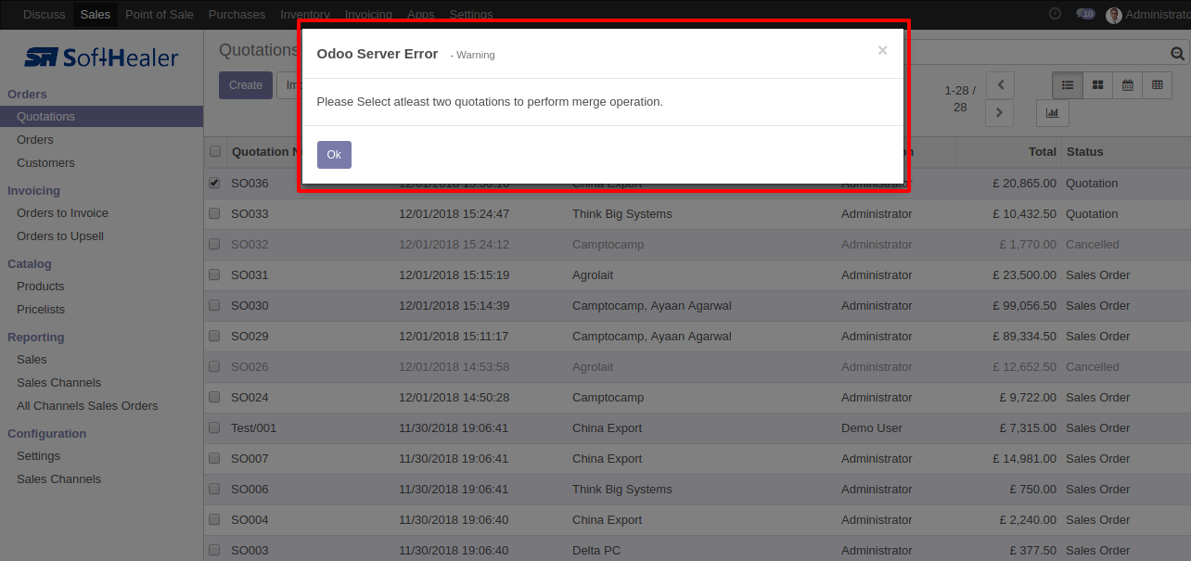
Task: Open the Inventory menu
Action: click(x=305, y=14)
